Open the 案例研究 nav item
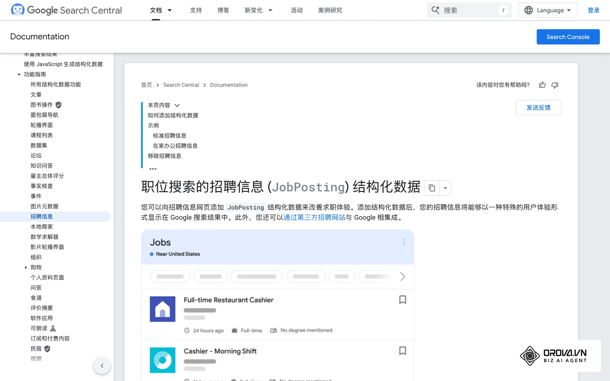 coord(330,10)
